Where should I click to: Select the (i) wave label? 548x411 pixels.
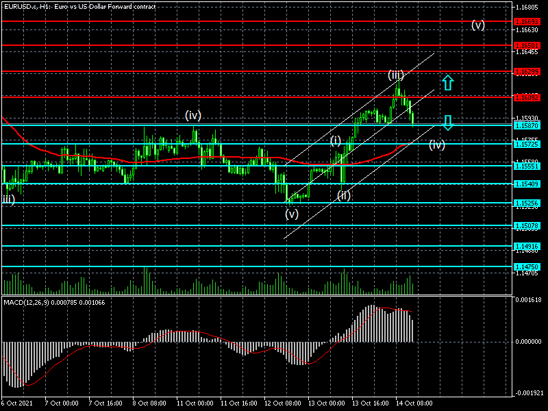[x=336, y=141]
